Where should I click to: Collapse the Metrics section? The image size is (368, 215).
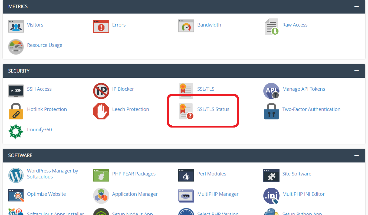click(357, 6)
